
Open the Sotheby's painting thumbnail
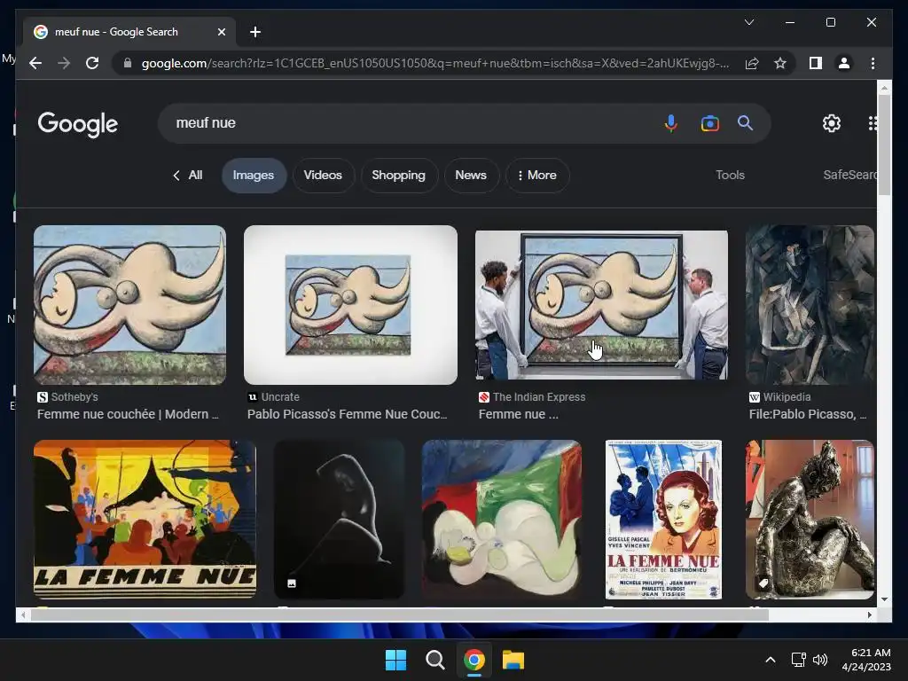[129, 305]
